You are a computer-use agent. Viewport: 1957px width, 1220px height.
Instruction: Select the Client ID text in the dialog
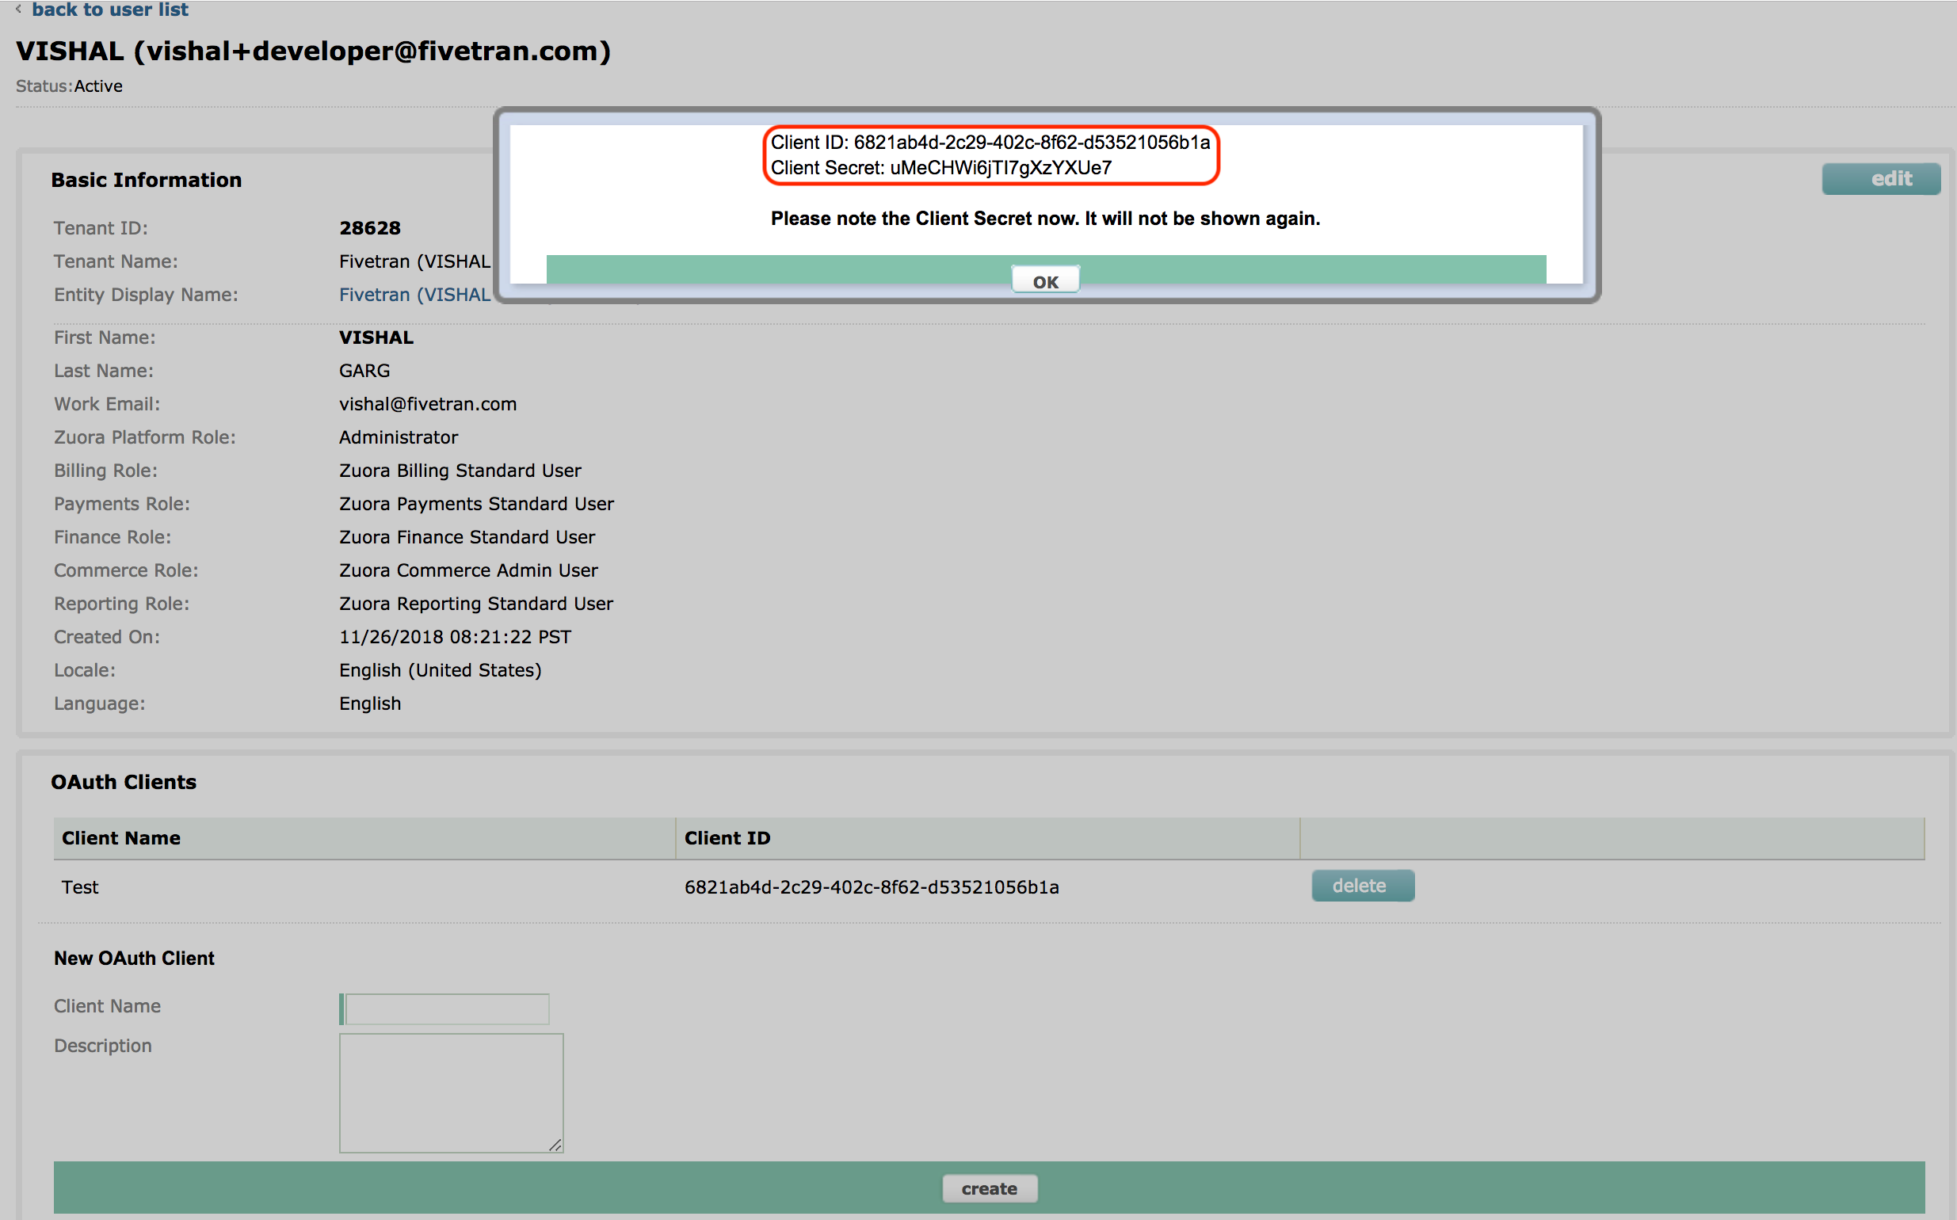(990, 142)
